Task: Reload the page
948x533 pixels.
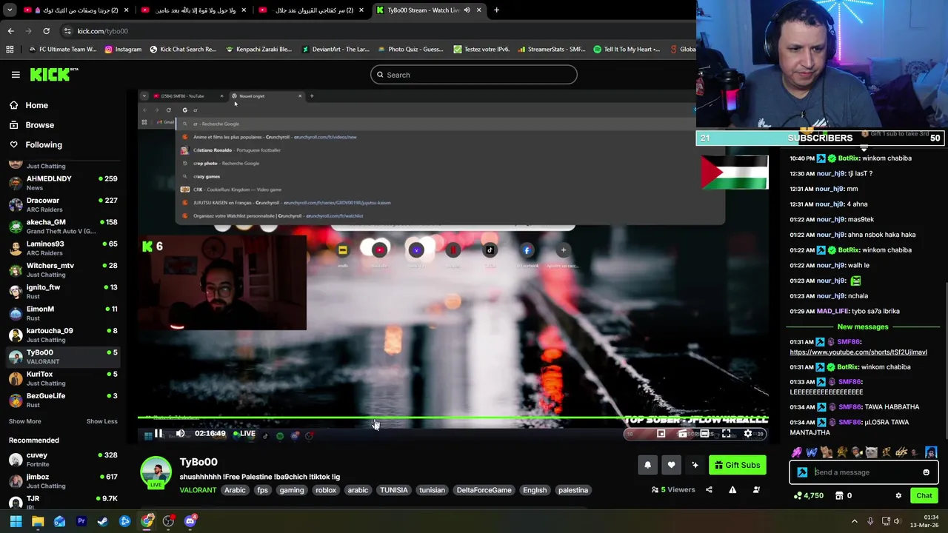Action: coord(46,31)
